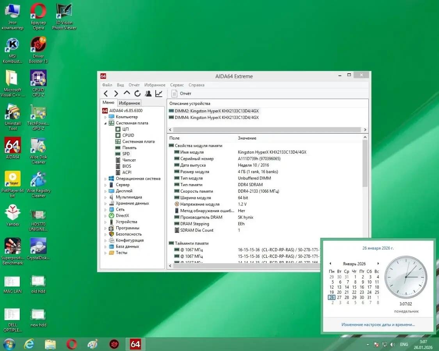Click the refresh icon in AIDA64 toolbar
439x351 pixels.
pyautogui.click(x=137, y=93)
